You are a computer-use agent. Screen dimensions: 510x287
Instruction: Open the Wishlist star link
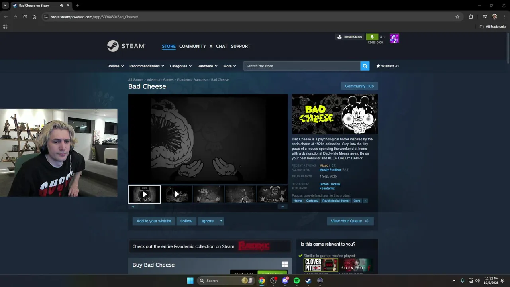(387, 66)
